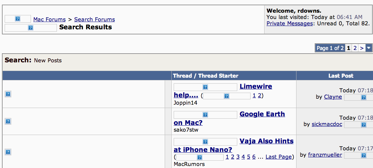
Task: Jump to Last Page of Vaja thread
Action: pyautogui.click(x=279, y=157)
